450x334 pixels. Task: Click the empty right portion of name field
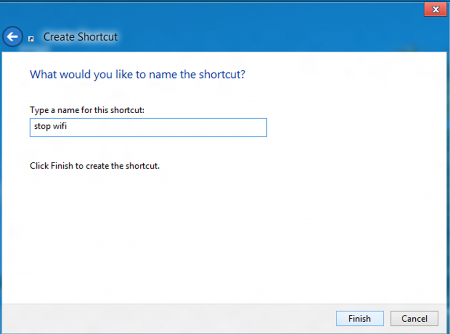point(198,128)
